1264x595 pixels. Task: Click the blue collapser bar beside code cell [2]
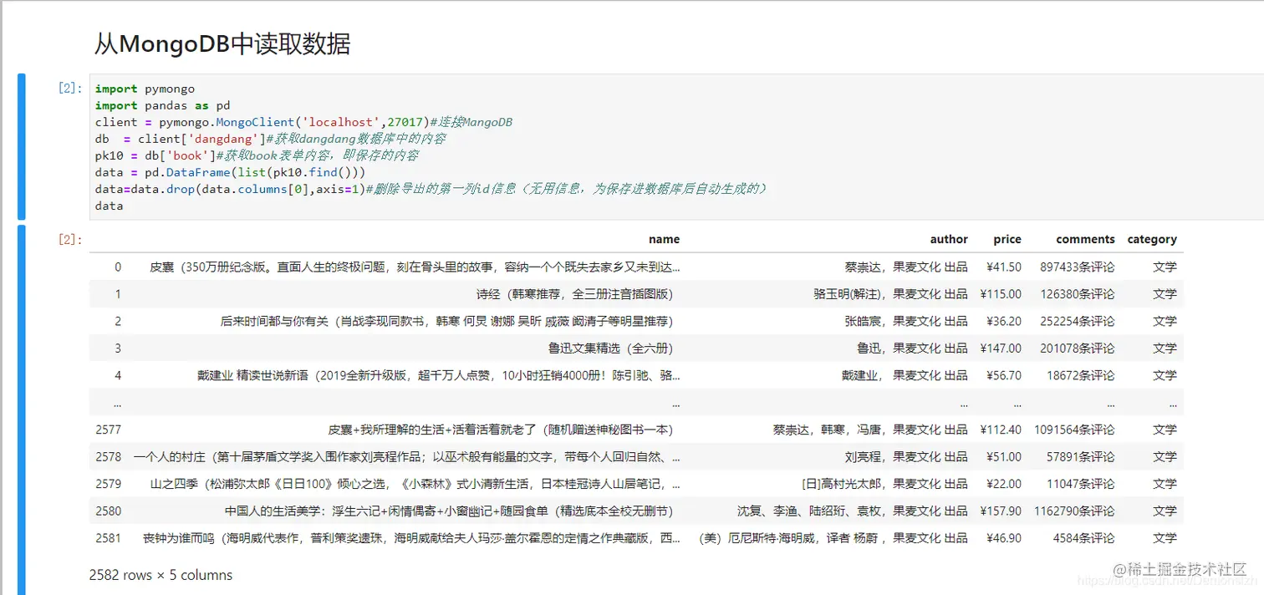[x=22, y=147]
